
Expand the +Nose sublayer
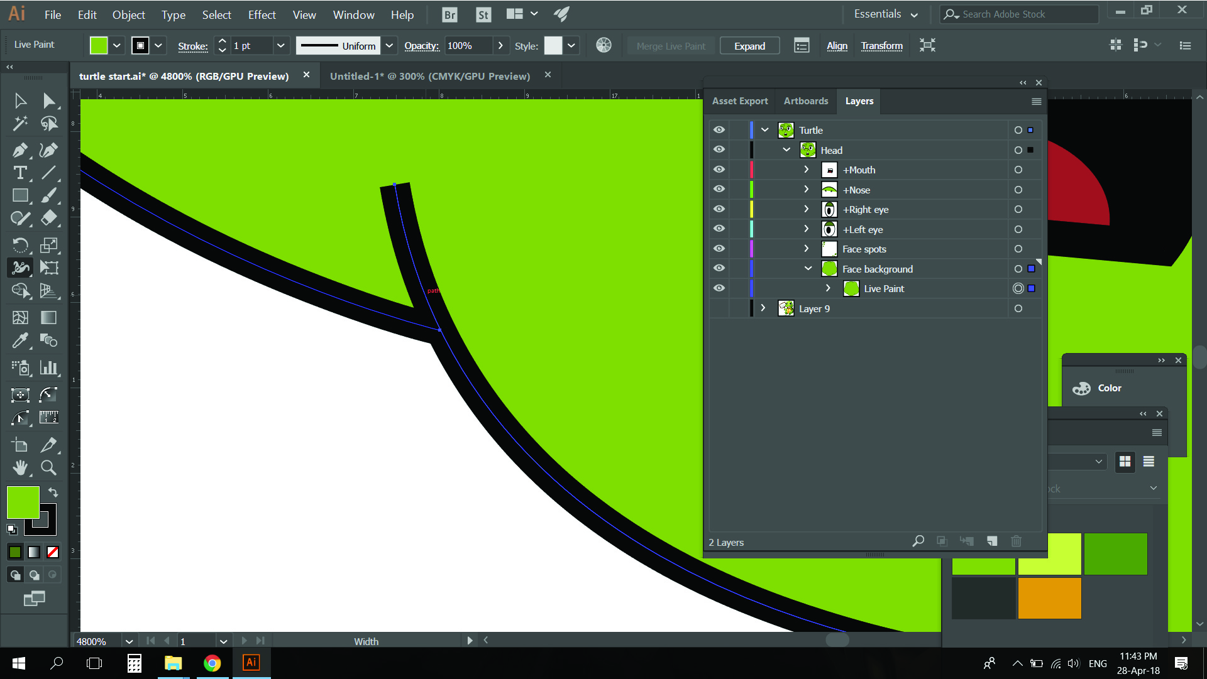coord(806,189)
